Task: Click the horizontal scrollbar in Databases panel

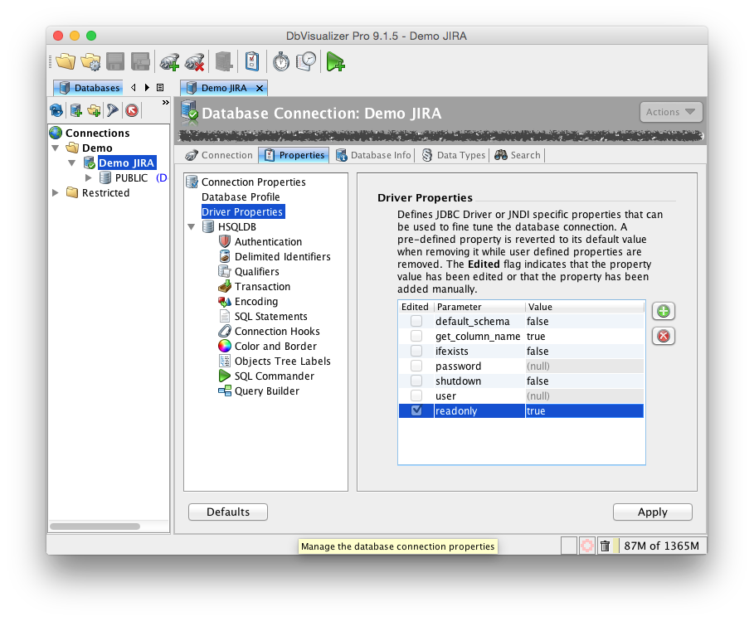Action: pos(95,526)
